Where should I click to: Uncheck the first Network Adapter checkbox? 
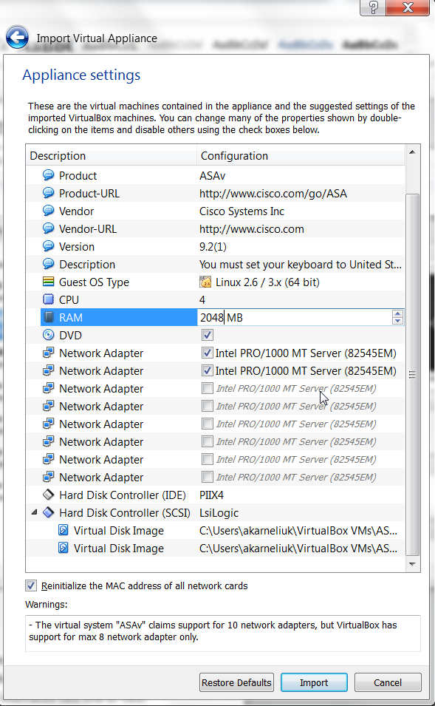[x=208, y=353]
